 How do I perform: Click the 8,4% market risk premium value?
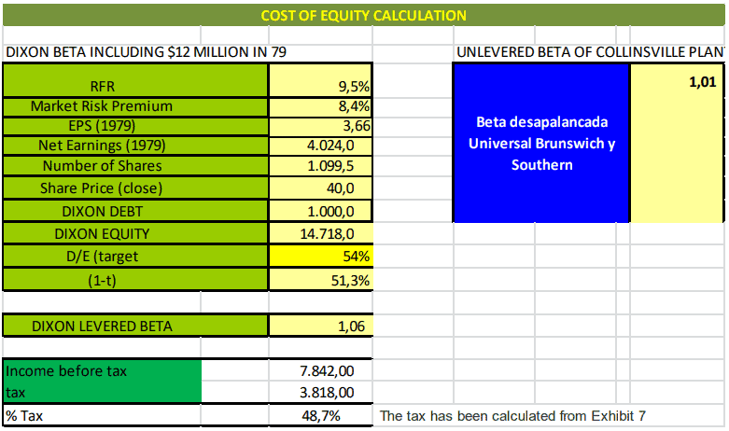pos(321,107)
